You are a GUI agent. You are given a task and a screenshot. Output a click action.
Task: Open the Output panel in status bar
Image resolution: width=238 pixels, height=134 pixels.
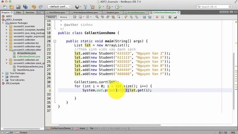click(x=22, y=133)
